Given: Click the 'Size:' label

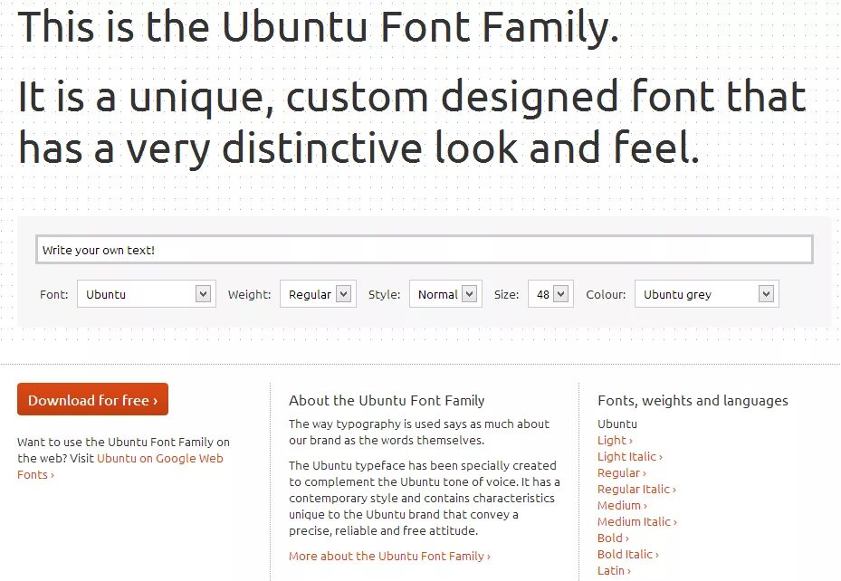Looking at the screenshot, I should pyautogui.click(x=506, y=294).
